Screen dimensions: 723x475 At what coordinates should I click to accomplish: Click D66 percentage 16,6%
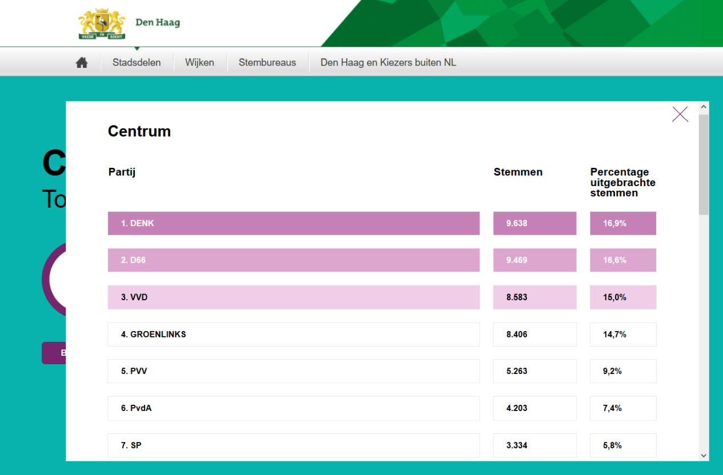click(623, 260)
